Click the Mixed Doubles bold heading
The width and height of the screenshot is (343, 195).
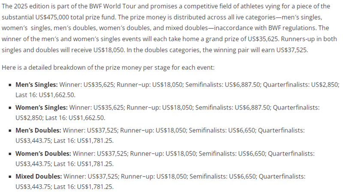pyautogui.click(x=39, y=177)
